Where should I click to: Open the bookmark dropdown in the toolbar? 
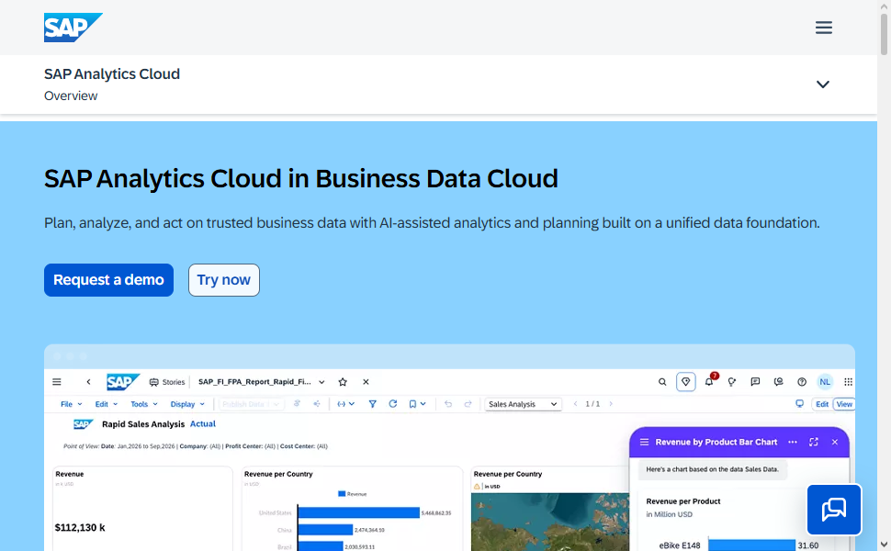pos(417,404)
